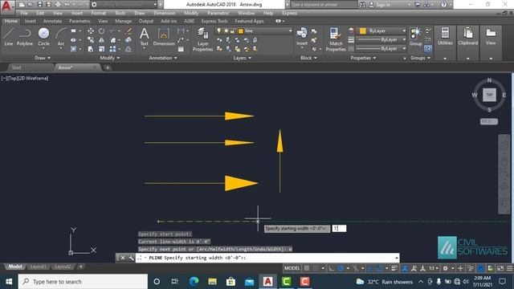The width and height of the screenshot is (514, 289).
Task: Switch to the Start file tab
Action: point(16,67)
